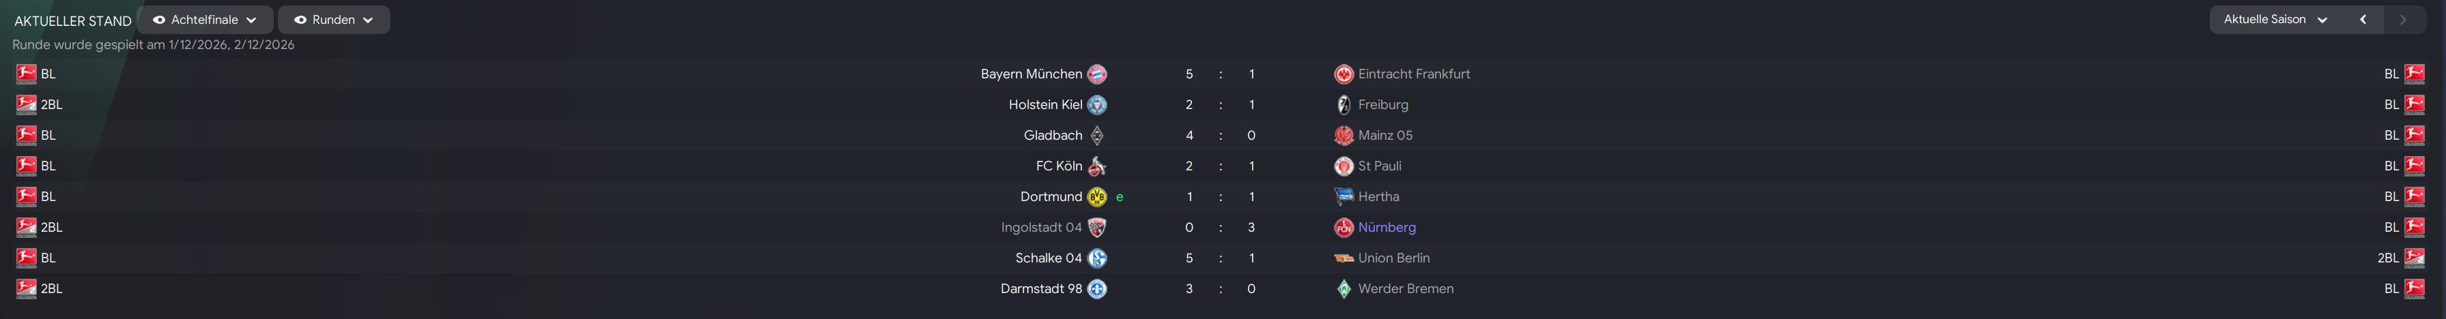Click the Holstein Kiel club crest
Viewport: 2446px width, 319px height.
1097,104
